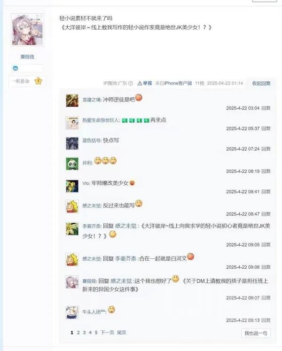Open Vlo's avatar picture
The width and height of the screenshot is (282, 351).
click(x=72, y=186)
